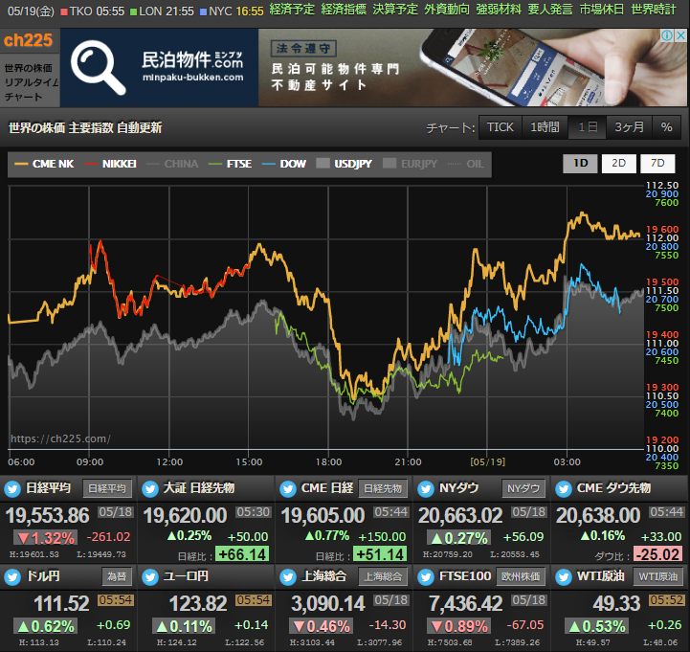Click the Nikkei average price 19,553.86
Screen dimensions: 690x652
pyautogui.click(x=48, y=515)
